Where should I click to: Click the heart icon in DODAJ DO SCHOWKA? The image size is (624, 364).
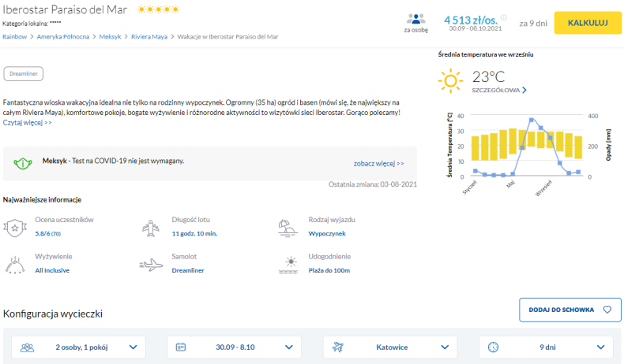click(x=607, y=310)
